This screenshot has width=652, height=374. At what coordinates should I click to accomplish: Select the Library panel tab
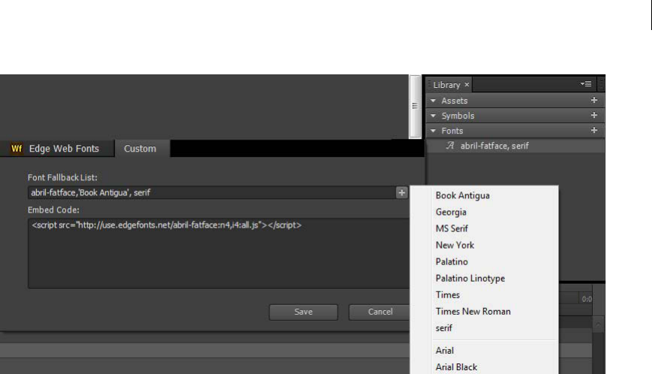tap(449, 85)
